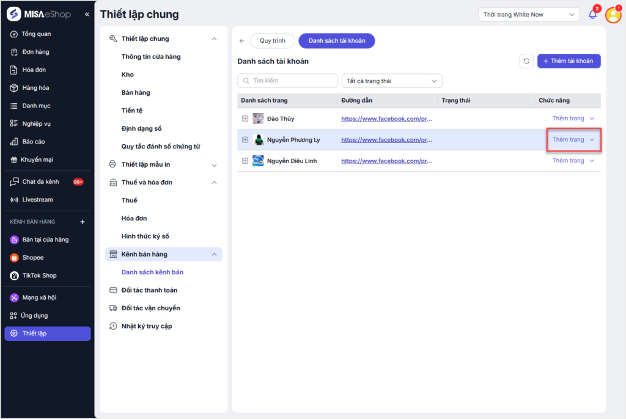Open the Thời trang White Now store dropdown
Image resolution: width=626 pixels, height=419 pixels.
point(529,15)
